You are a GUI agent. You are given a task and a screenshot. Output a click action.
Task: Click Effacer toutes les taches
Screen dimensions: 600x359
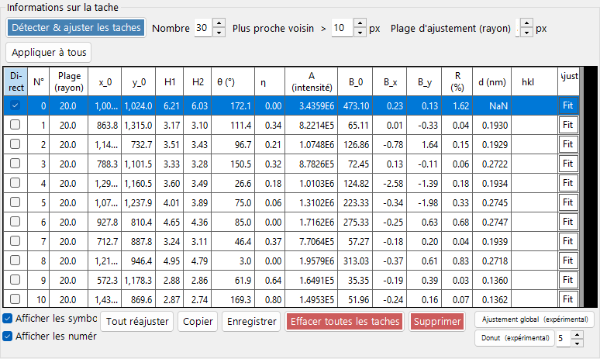pos(344,322)
